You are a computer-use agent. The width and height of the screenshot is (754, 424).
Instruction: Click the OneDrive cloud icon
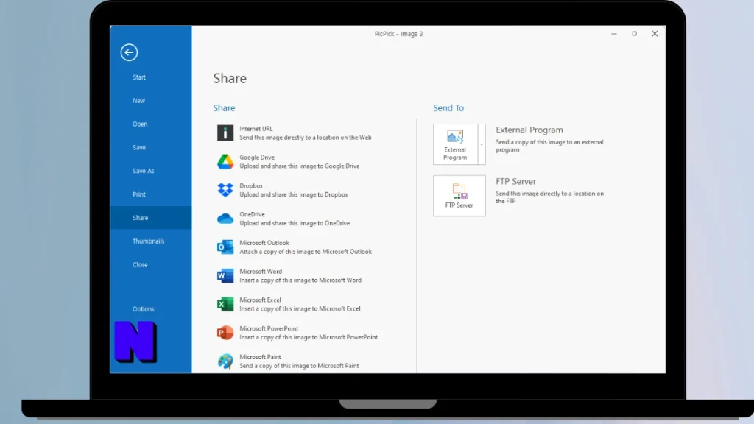click(225, 219)
